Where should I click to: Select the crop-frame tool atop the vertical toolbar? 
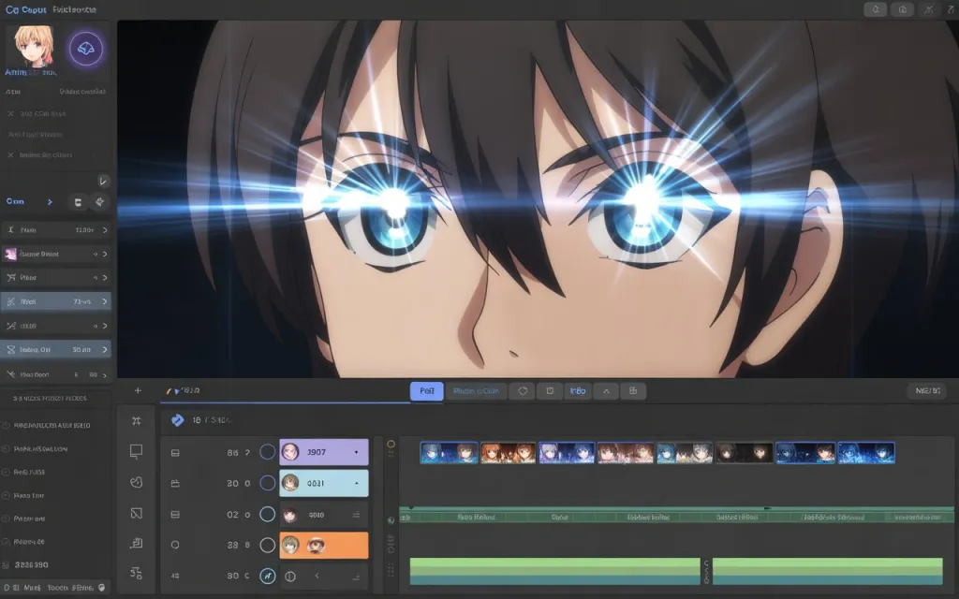(x=137, y=420)
